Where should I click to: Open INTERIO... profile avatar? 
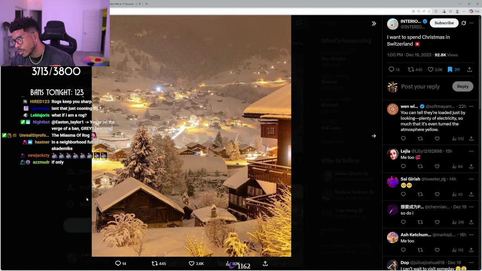click(393, 24)
